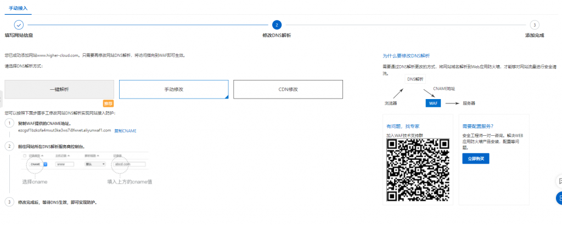Select step 2 circle 修改DNS解析
The image size is (562, 225).
pyautogui.click(x=277, y=25)
